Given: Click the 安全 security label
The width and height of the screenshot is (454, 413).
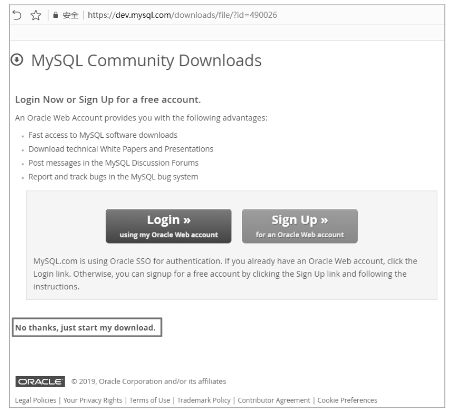Looking at the screenshot, I should 70,15.
